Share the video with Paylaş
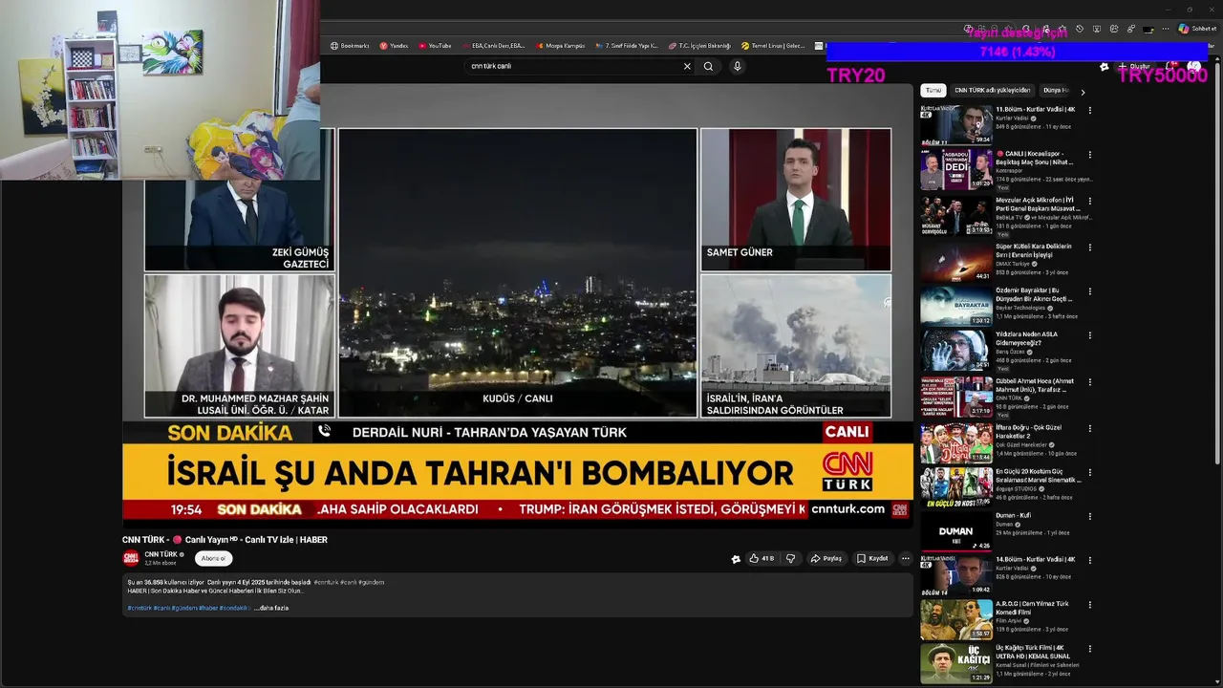This screenshot has height=688, width=1223. click(x=826, y=559)
